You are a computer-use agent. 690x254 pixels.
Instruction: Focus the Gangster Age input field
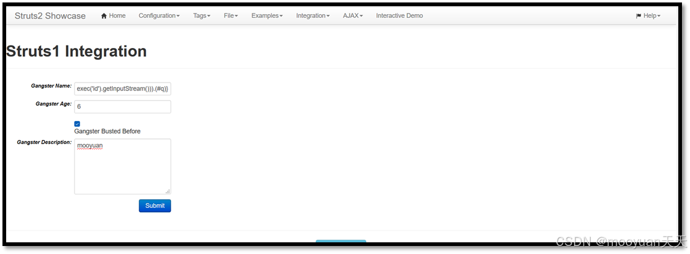pyautogui.click(x=122, y=106)
